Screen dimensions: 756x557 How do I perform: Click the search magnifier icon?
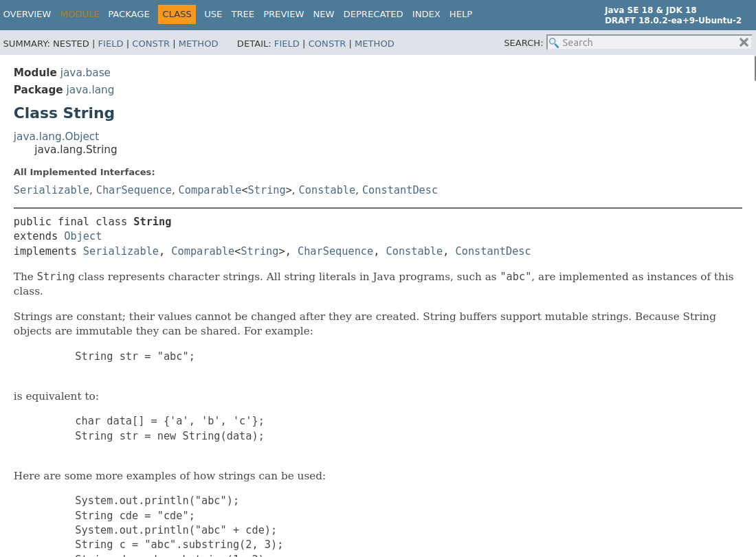point(554,43)
